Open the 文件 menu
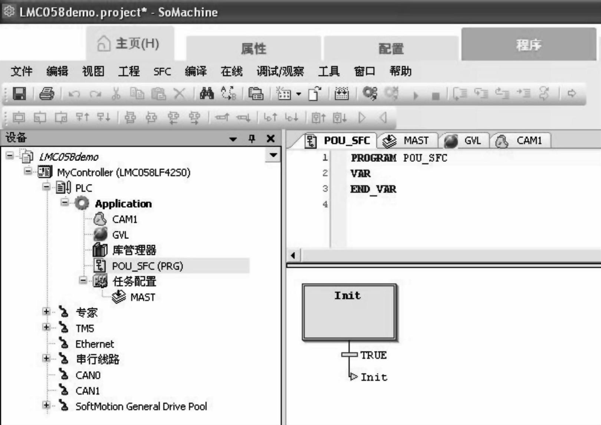 tap(22, 71)
